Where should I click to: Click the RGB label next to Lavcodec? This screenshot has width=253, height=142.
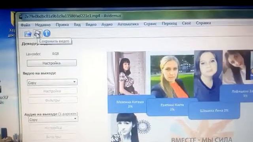[55, 54]
